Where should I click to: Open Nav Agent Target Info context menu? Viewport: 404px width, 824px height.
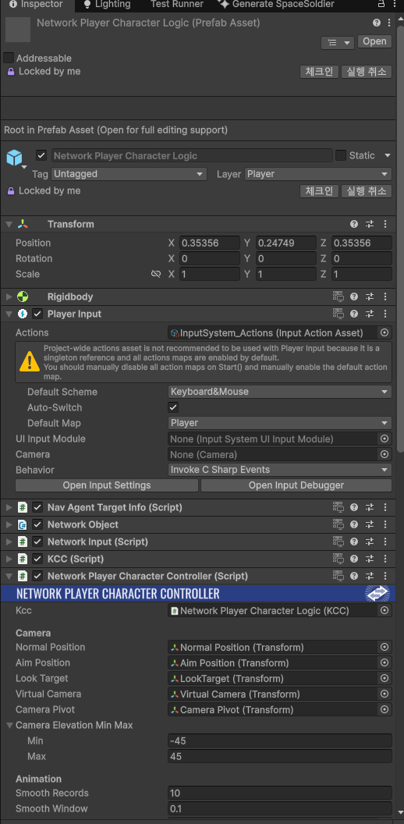385,508
